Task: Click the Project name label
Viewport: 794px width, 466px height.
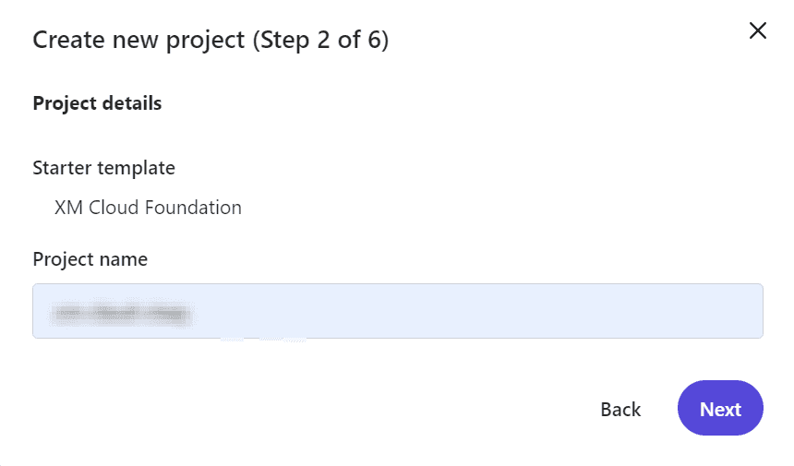Action: pos(90,259)
